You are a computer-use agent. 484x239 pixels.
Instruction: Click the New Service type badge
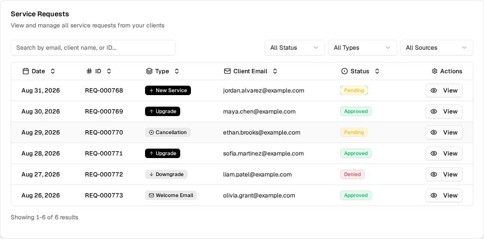point(168,90)
